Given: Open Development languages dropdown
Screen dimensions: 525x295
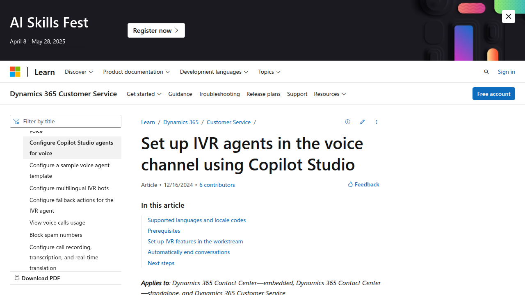Looking at the screenshot, I should [214, 72].
